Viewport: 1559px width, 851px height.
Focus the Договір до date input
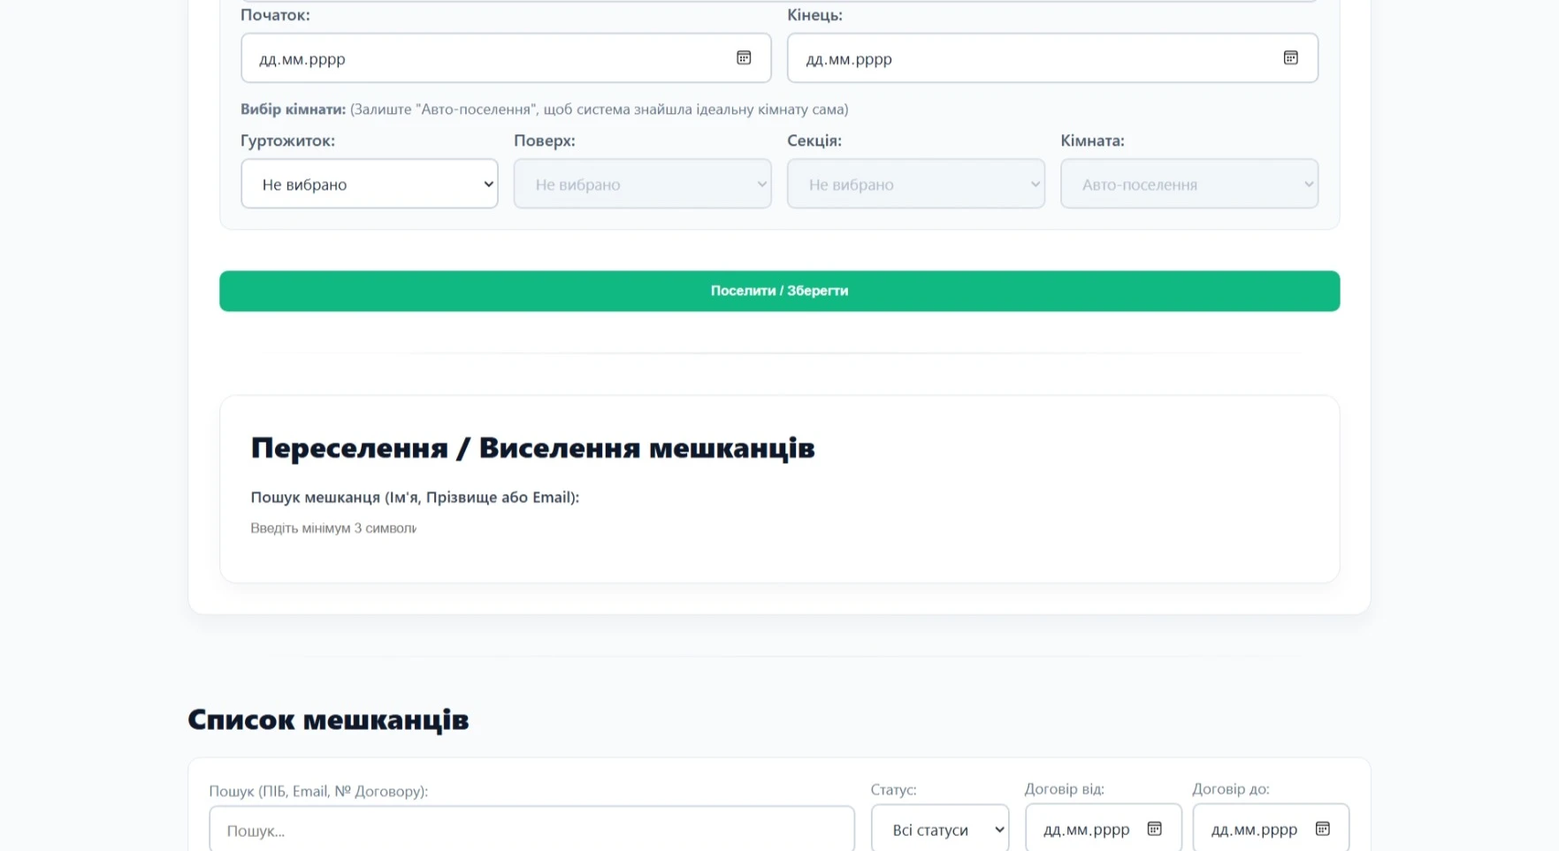click(1270, 828)
